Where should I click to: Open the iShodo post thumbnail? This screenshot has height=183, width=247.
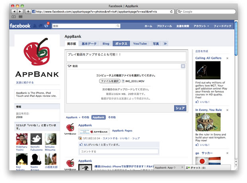pos(85,167)
